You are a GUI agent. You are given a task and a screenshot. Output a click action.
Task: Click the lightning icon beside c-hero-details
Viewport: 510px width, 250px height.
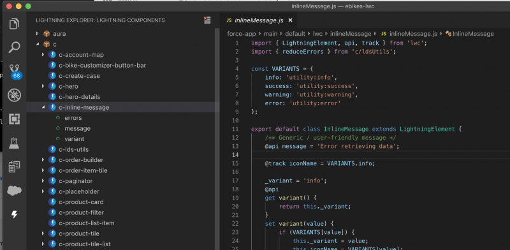coord(52,97)
